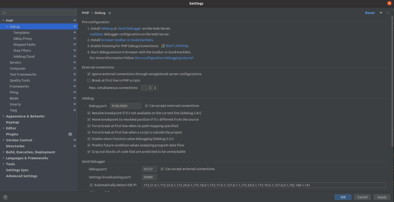Viewport: 394px width, 202px height.
Task: Collapse the Debug tree node
Action: coord(7,27)
